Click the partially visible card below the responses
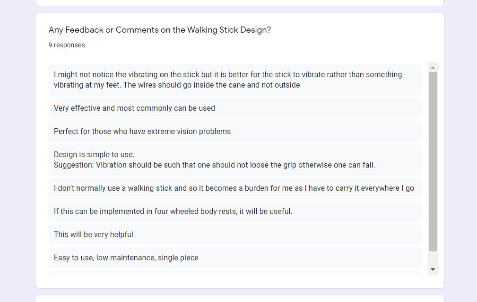The image size is (477, 302). click(x=240, y=299)
